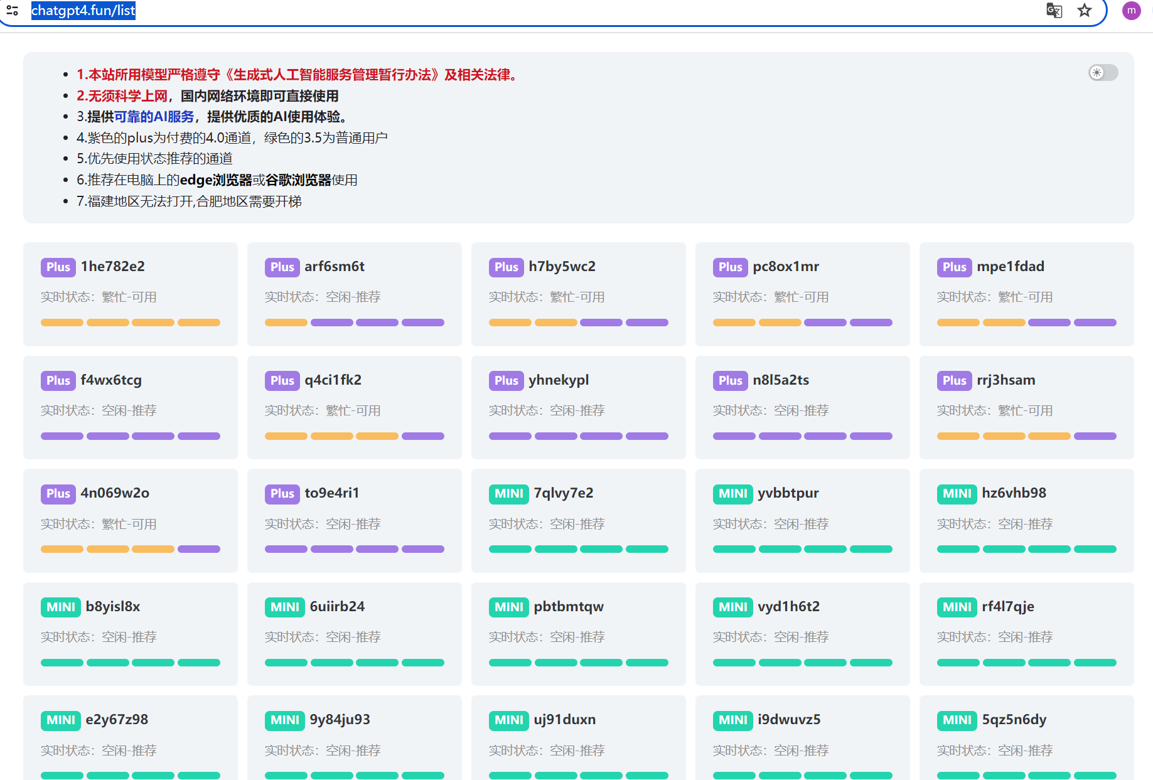Open the Plus channel yhnekypl

(x=579, y=407)
